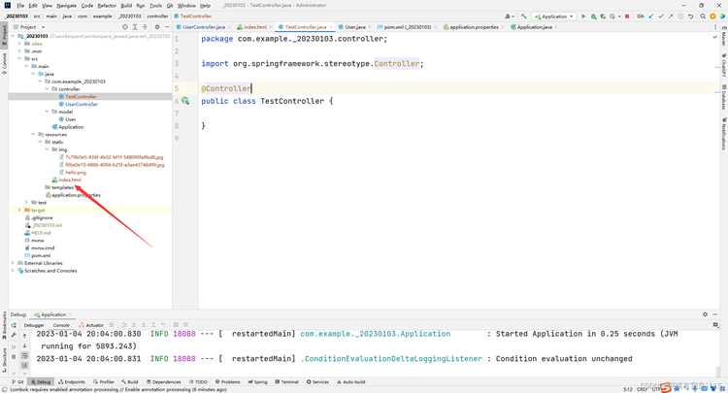Select hello.png in img folder
728x393 pixels.
click(76, 172)
